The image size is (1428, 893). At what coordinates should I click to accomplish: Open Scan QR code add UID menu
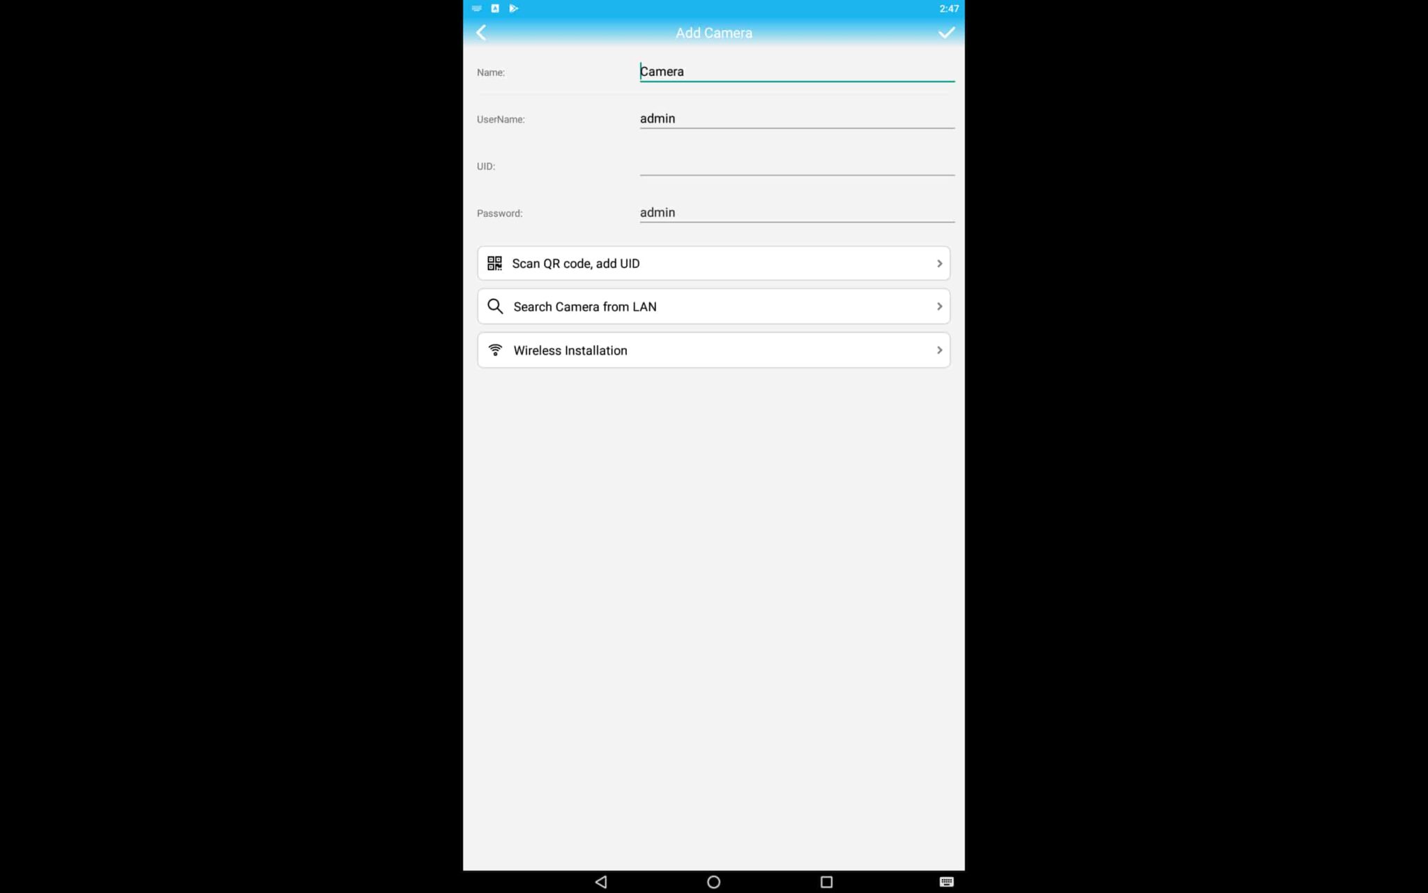pyautogui.click(x=713, y=262)
